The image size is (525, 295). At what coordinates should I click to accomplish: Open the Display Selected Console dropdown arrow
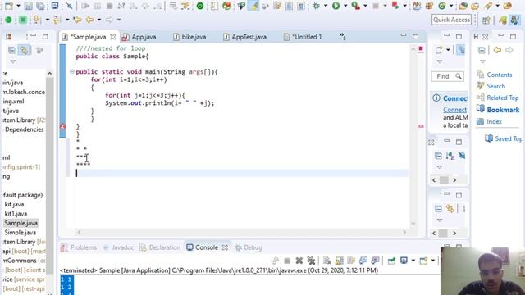413,261
